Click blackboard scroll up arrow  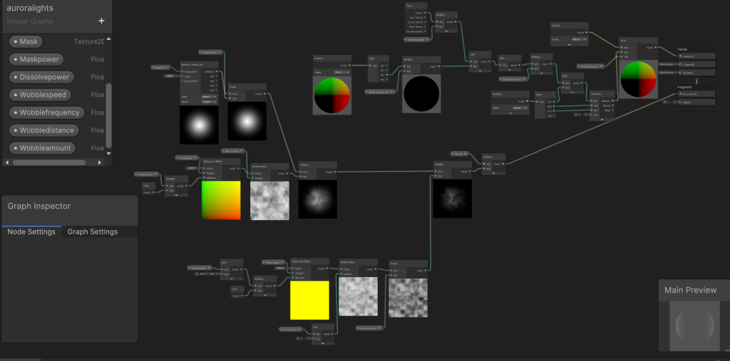pyautogui.click(x=109, y=38)
